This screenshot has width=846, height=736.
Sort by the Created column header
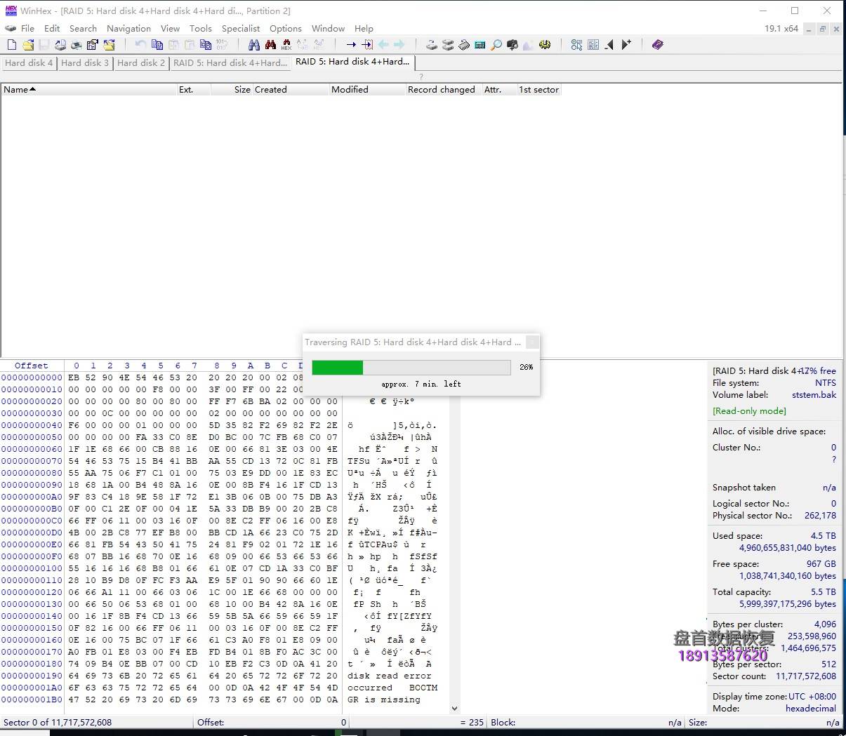pos(291,90)
